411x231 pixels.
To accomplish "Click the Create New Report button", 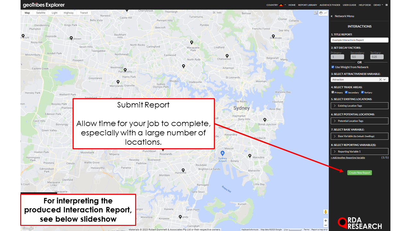I will pyautogui.click(x=360, y=173).
